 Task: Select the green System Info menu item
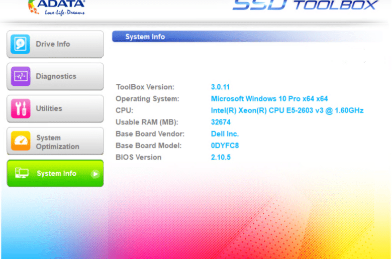pyautogui.click(x=55, y=173)
